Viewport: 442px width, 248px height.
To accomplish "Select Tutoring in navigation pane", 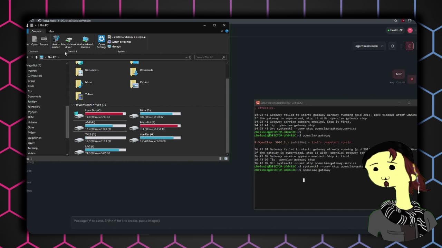I will (x=32, y=148).
